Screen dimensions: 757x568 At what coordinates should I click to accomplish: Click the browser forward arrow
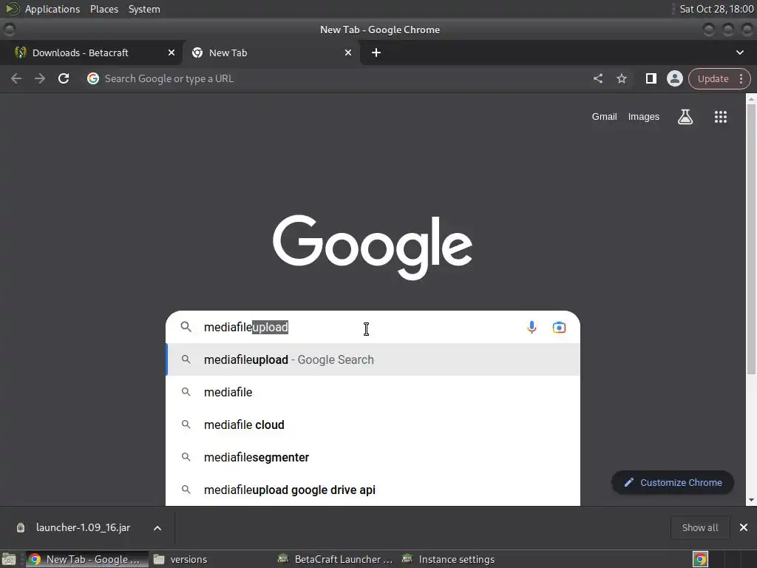40,78
